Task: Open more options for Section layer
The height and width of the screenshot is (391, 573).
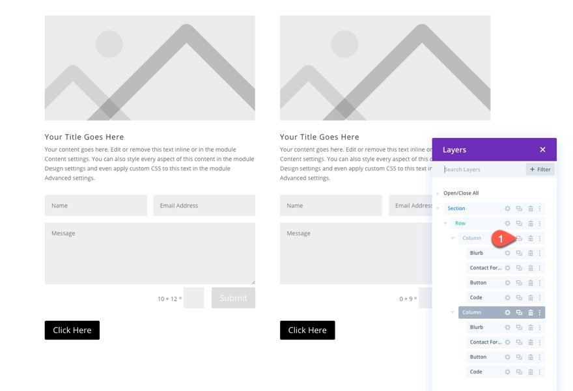Action: coord(539,208)
